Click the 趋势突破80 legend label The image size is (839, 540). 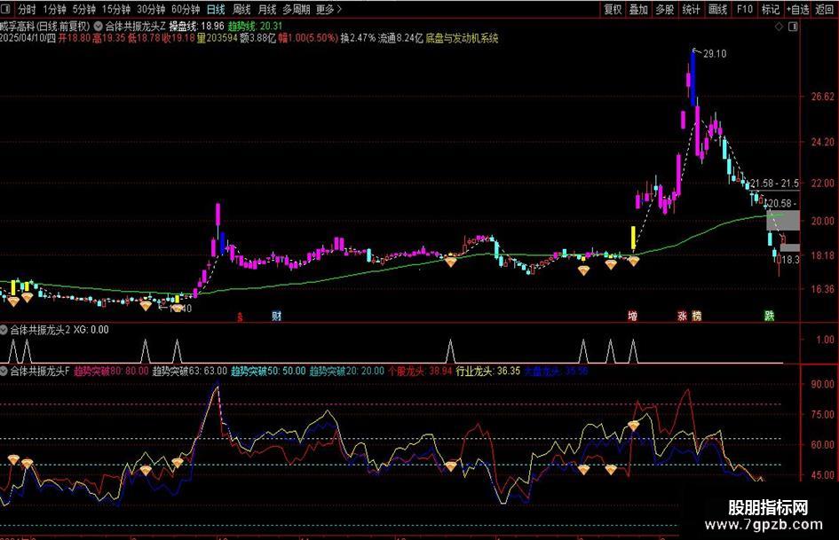point(111,371)
